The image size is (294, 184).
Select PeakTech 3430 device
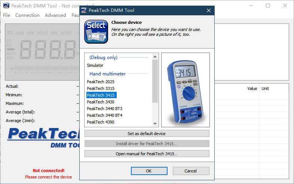[x=101, y=102]
